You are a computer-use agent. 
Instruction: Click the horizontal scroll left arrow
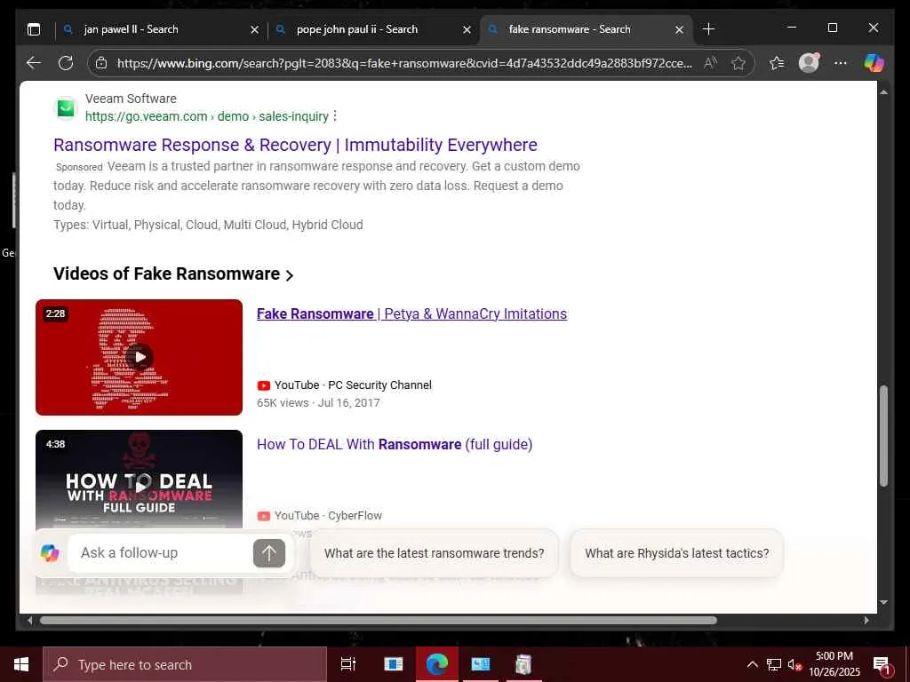pos(29,621)
